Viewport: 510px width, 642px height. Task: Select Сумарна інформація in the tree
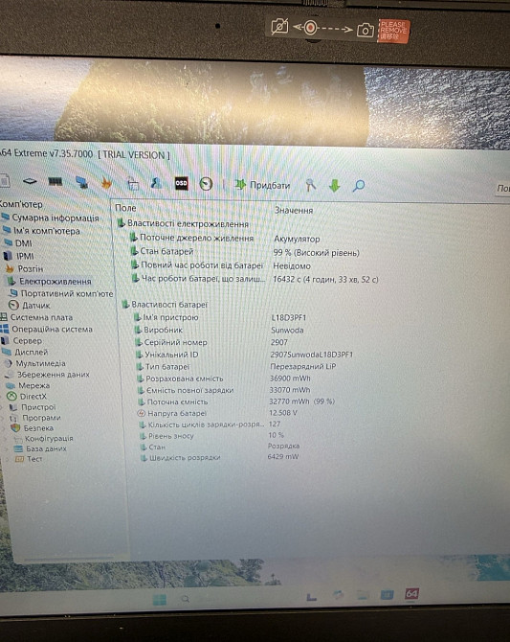50,218
